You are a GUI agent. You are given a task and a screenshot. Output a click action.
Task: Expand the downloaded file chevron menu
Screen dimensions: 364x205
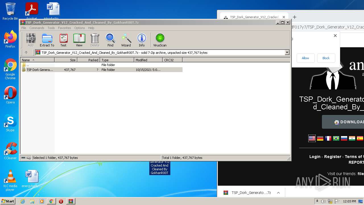pyautogui.click(x=278, y=193)
